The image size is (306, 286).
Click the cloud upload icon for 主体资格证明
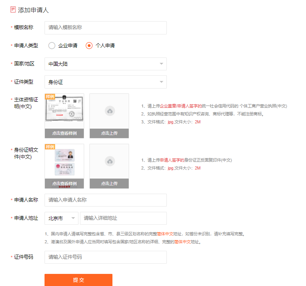(110, 111)
